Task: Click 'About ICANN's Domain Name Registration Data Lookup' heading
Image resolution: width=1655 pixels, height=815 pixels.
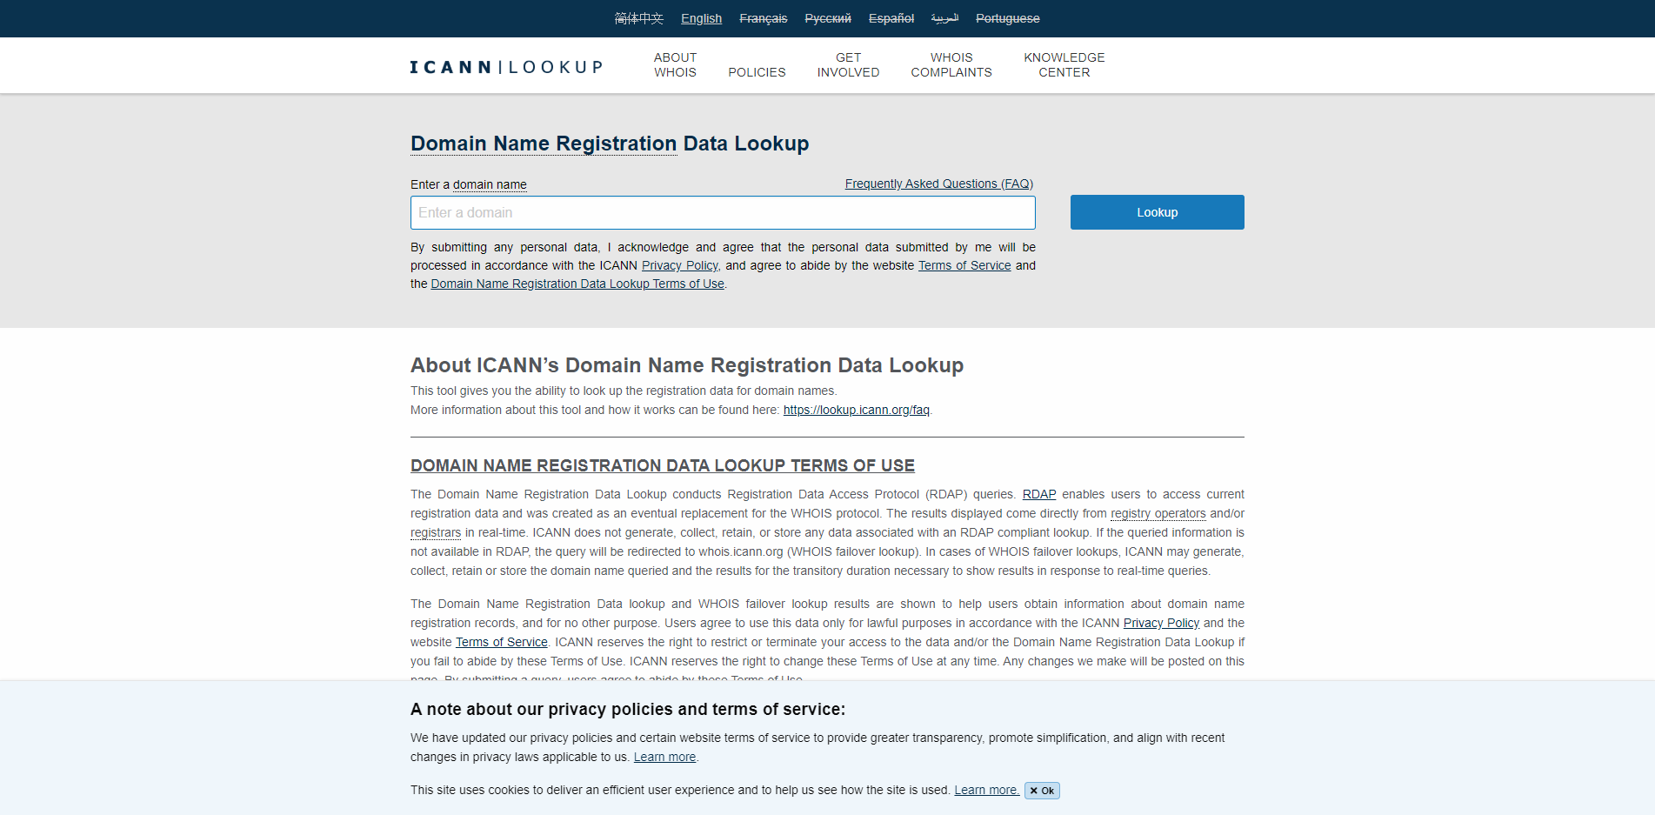Action: [x=687, y=365]
